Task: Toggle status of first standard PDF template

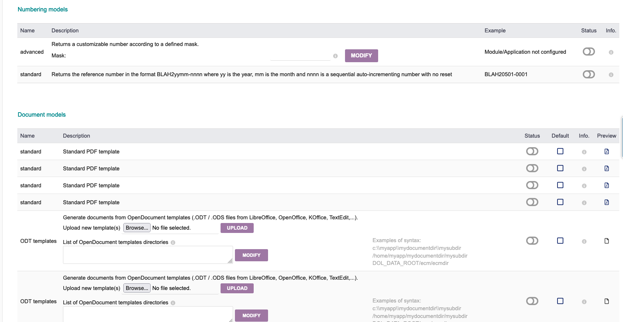Action: tap(532, 151)
